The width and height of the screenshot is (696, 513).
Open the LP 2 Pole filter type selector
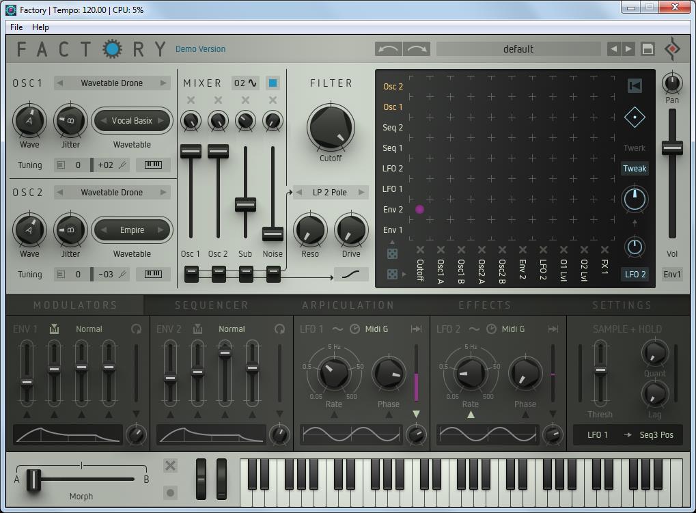coord(330,192)
